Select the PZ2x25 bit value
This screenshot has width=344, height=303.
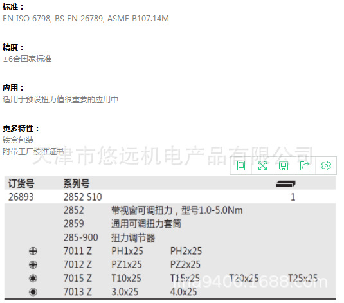click(x=185, y=264)
